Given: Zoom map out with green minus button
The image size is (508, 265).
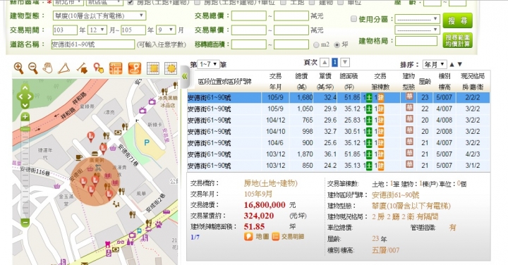Looking at the screenshot, I should 25,222.
